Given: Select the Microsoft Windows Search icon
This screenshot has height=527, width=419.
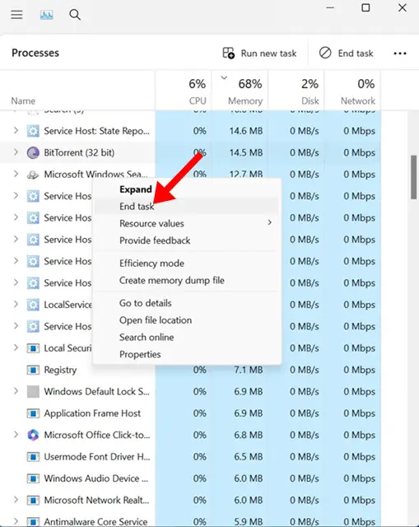Looking at the screenshot, I should tap(33, 175).
